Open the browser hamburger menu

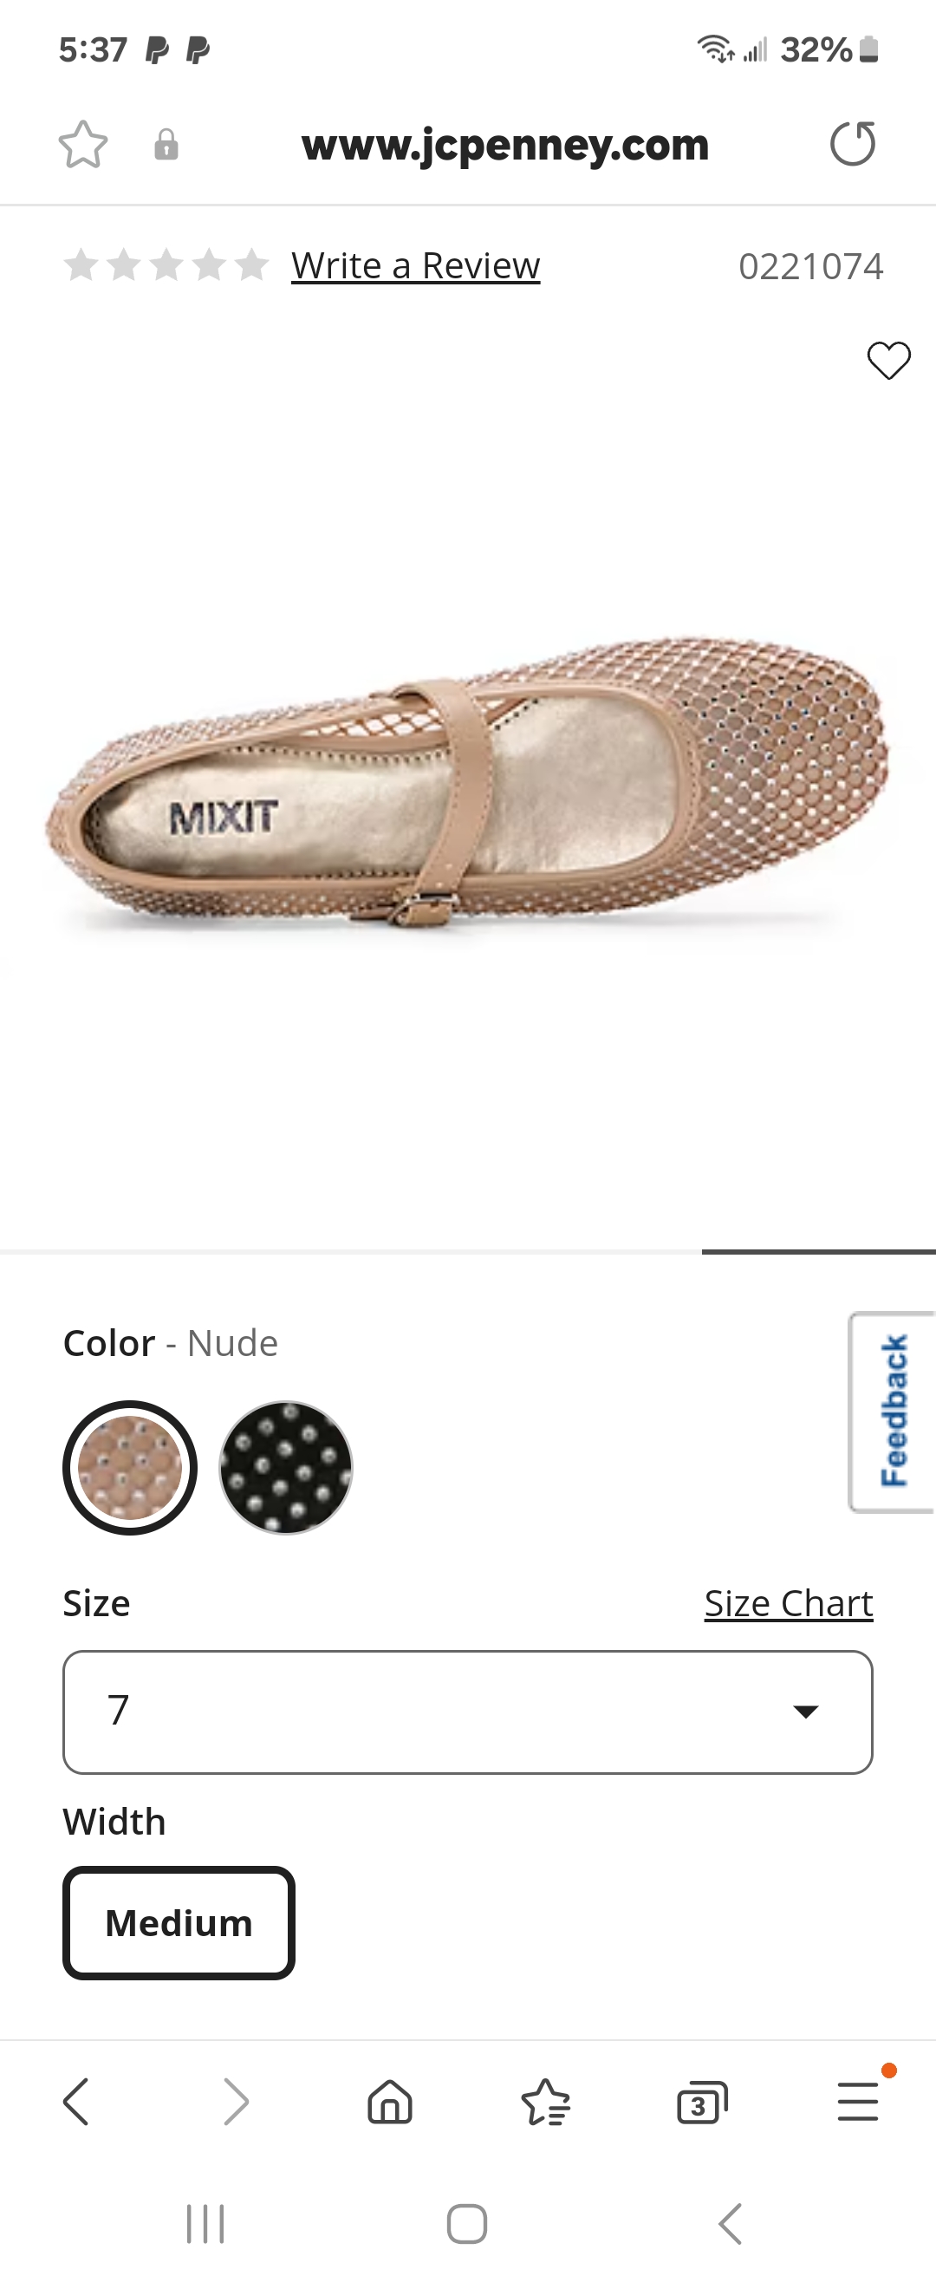pos(859,2102)
